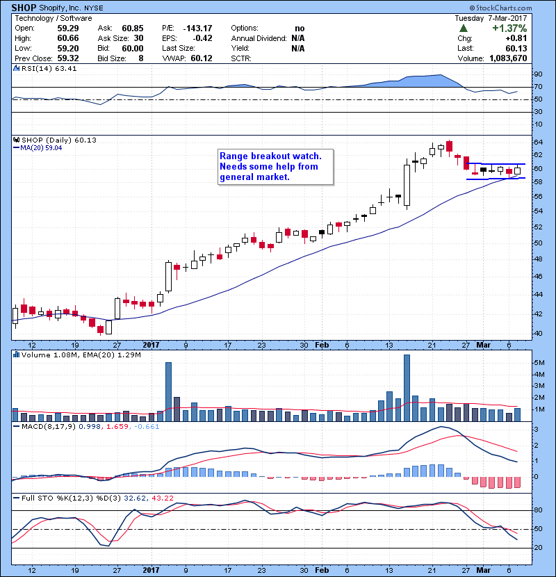Click the NYSE exchange label
Viewport: 556px width, 577px height.
(x=93, y=8)
